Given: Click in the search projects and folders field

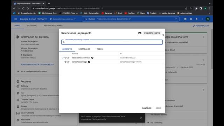Looking at the screenshot, I should (x=112, y=42).
